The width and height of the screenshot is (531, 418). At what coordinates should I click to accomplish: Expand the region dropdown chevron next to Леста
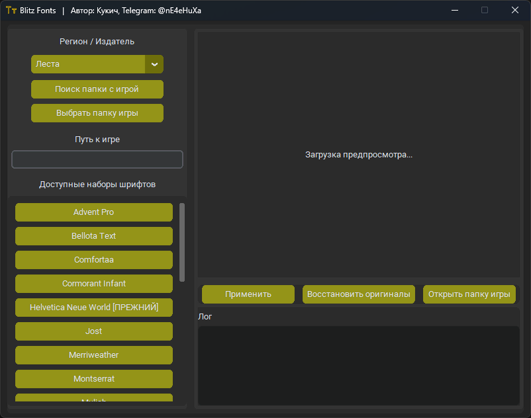click(154, 64)
